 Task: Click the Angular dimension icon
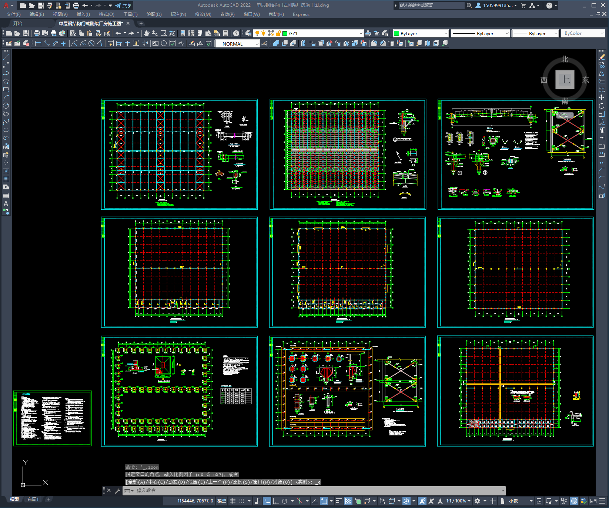[x=100, y=43]
